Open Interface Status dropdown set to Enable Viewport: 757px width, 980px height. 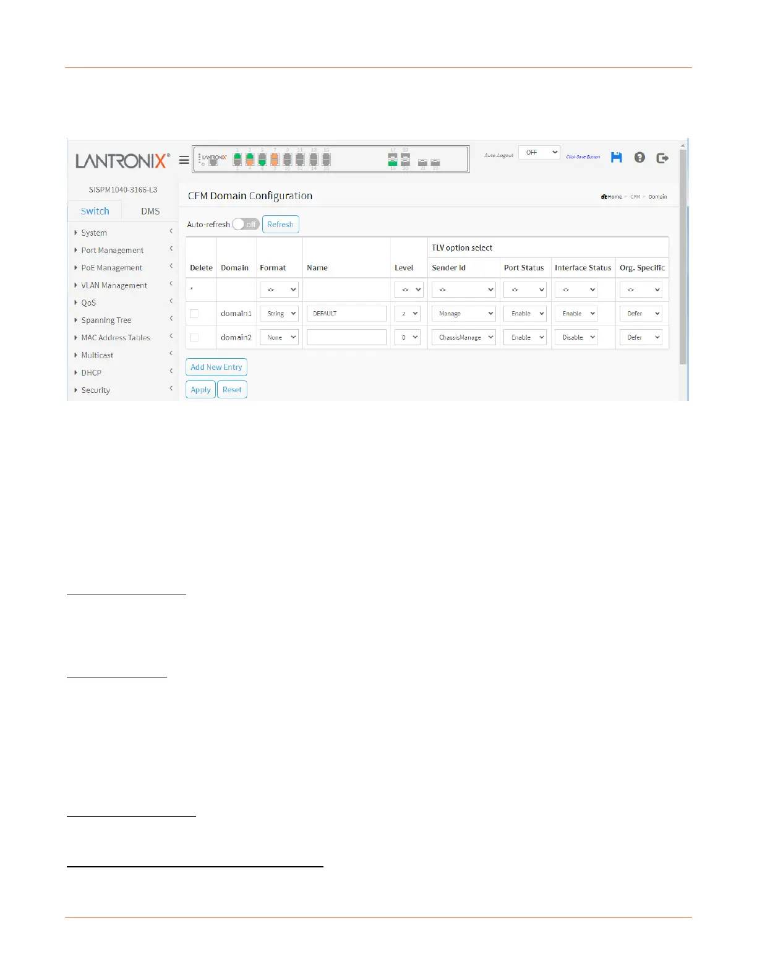pos(576,314)
